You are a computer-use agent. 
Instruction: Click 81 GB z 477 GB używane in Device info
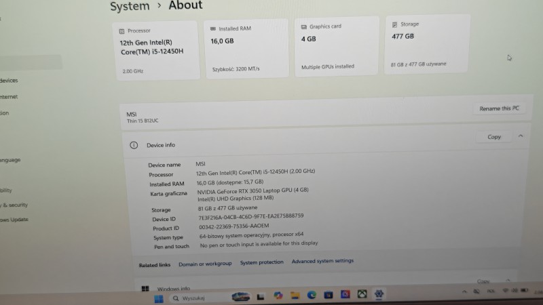coord(227,208)
